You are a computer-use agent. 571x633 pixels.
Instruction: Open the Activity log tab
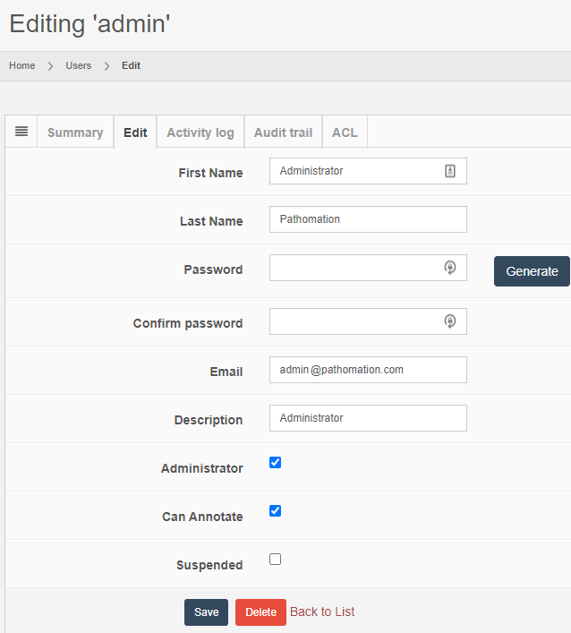point(200,133)
